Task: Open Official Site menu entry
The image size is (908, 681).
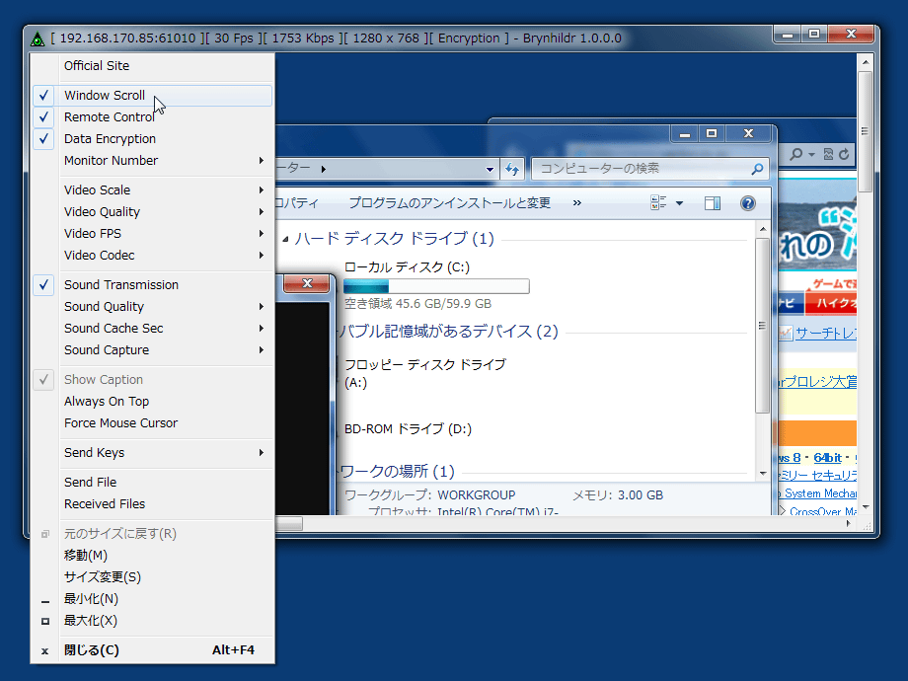Action: [x=97, y=66]
